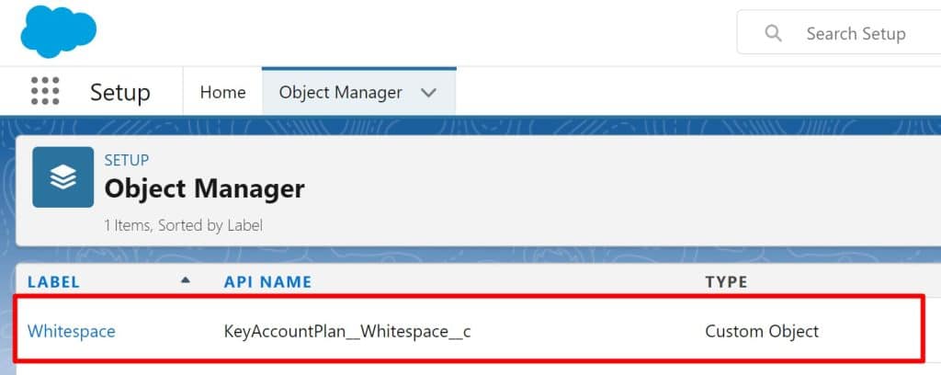Select the Object Manager tab
Screen dimensions: 941x375
tap(340, 92)
